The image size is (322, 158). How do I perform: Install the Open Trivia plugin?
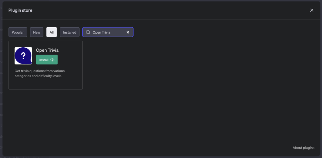click(47, 60)
